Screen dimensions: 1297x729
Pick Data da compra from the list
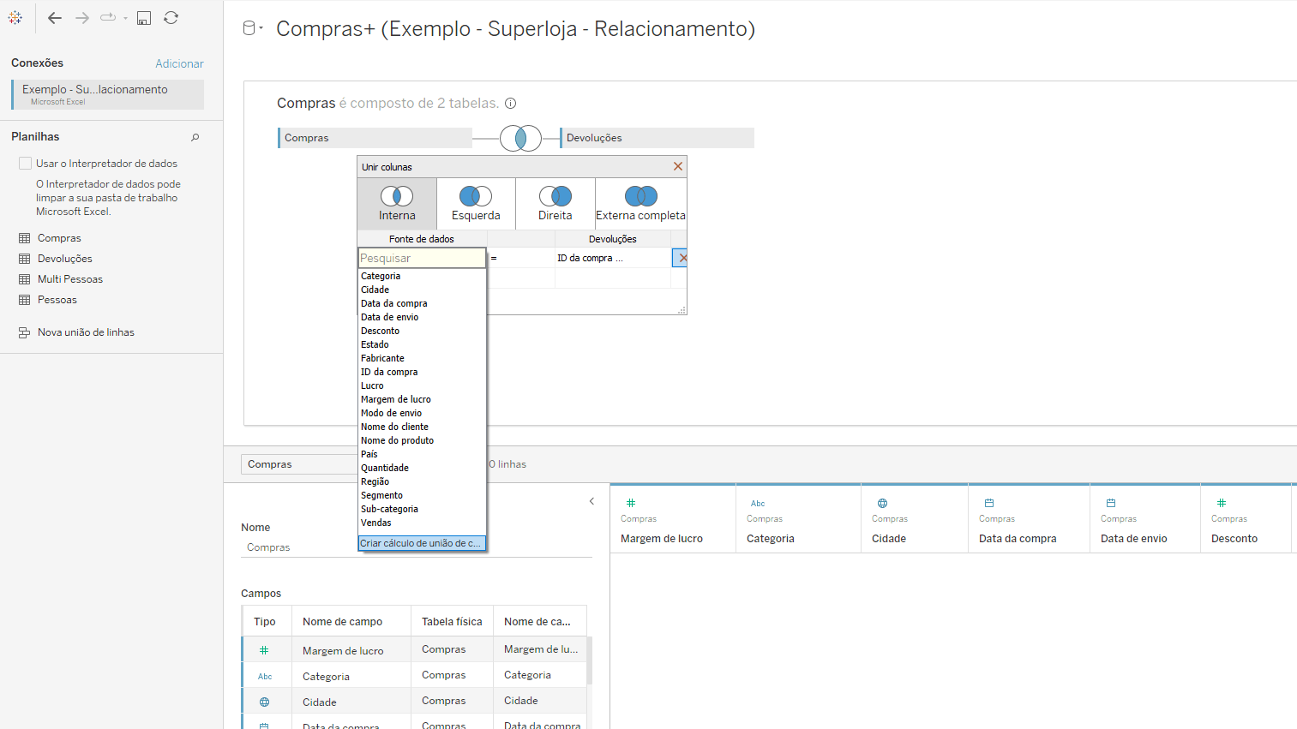point(393,303)
